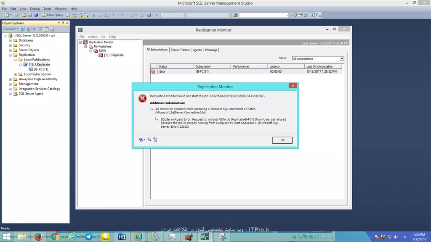Expand the Databases folder
Screen dimensions: 431x242
tap(10, 41)
